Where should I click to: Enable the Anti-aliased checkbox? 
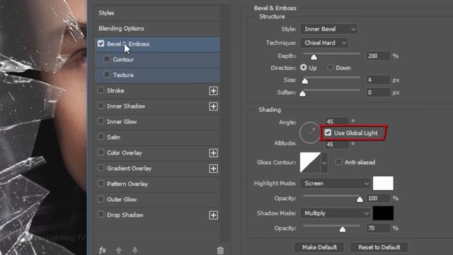click(x=338, y=162)
